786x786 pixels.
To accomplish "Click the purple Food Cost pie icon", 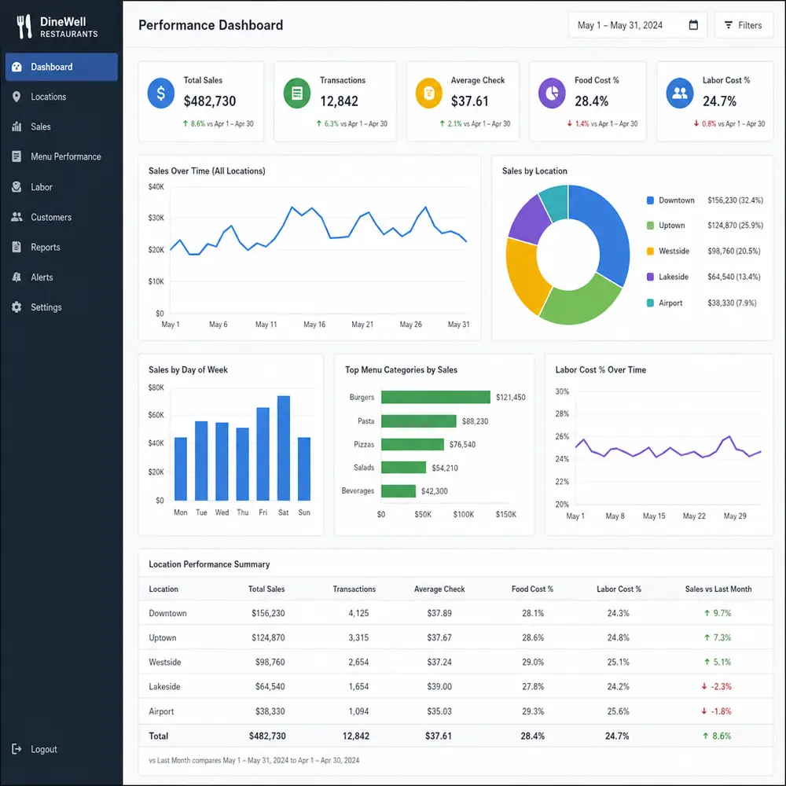I will (552, 94).
